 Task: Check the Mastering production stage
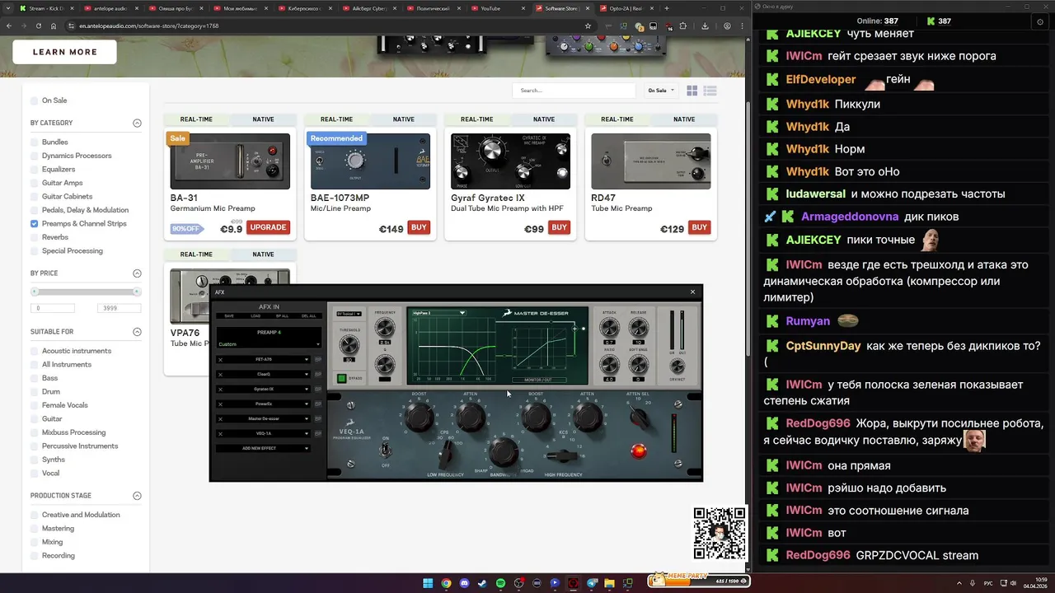[35, 529]
